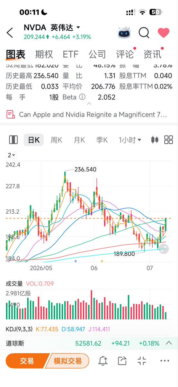This screenshot has height=387, width=178.
Task: Tap the 量比 1.31 value
Action: (x=110, y=76)
